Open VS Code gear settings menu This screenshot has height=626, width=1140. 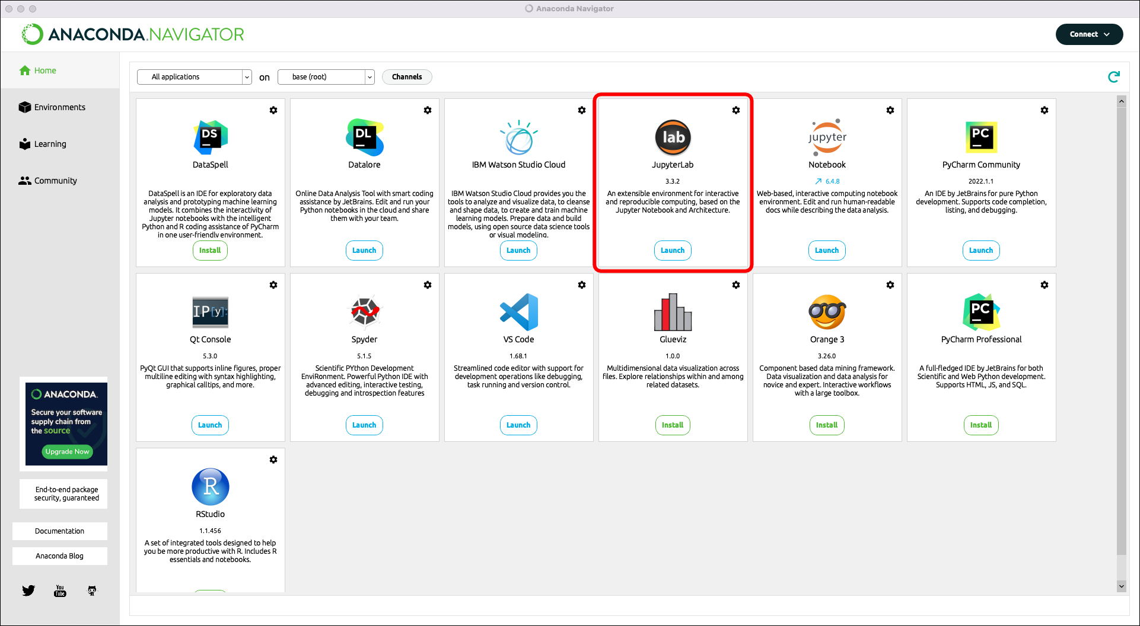(582, 285)
